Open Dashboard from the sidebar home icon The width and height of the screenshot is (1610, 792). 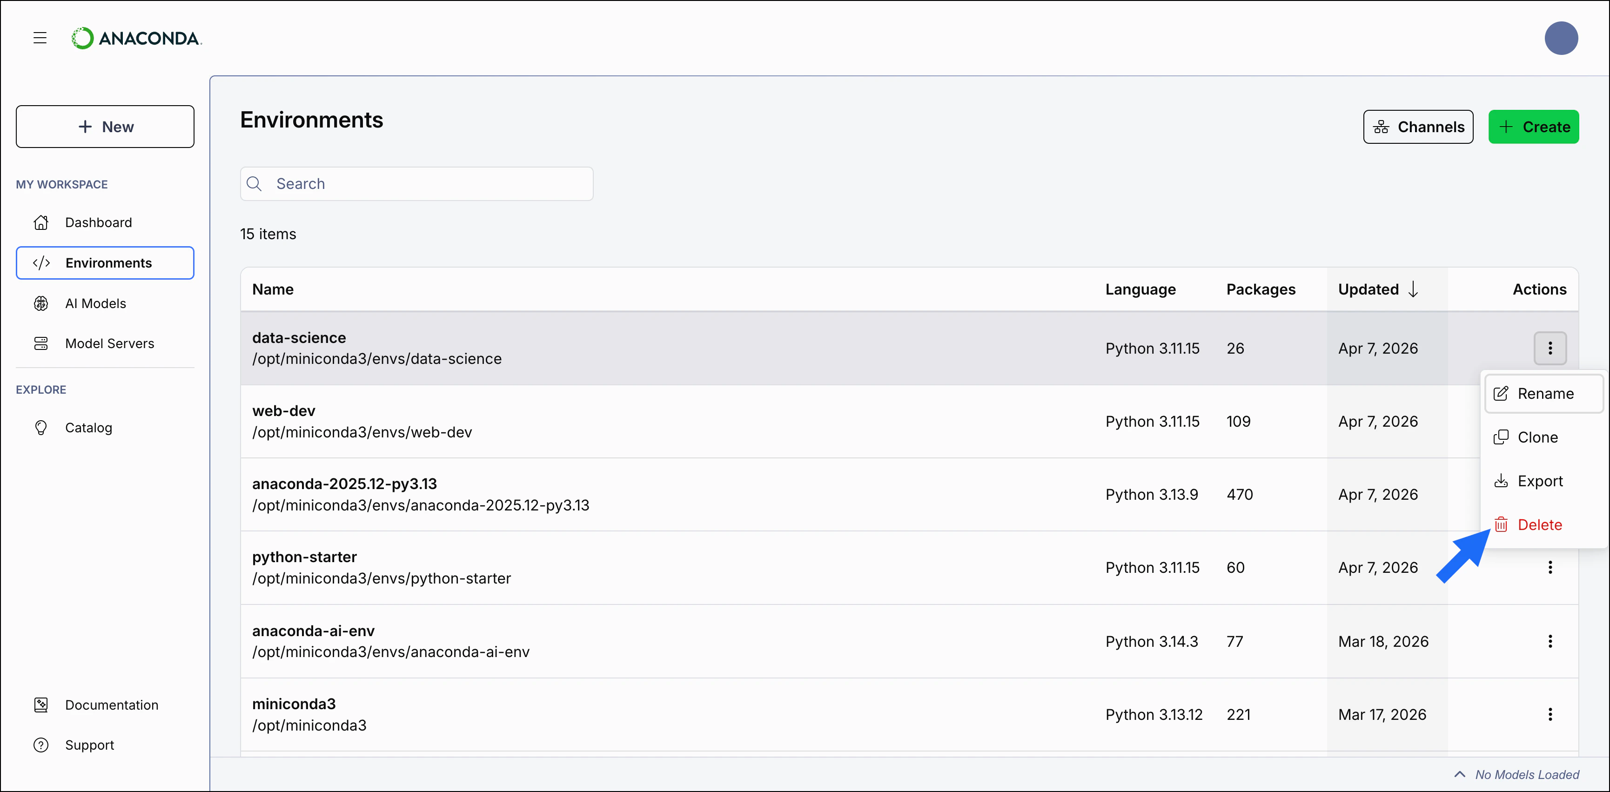(x=98, y=222)
